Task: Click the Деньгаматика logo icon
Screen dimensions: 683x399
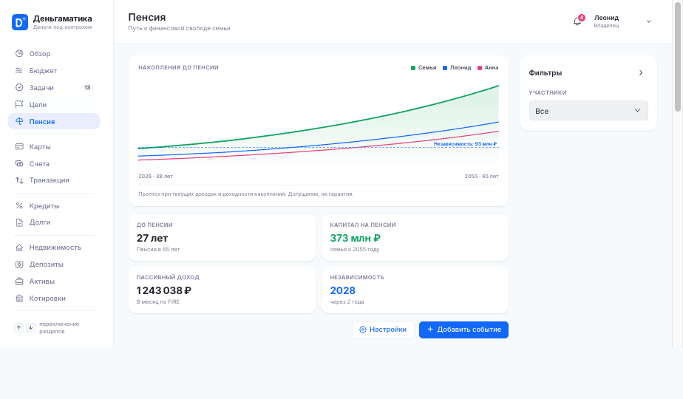Action: tap(20, 22)
